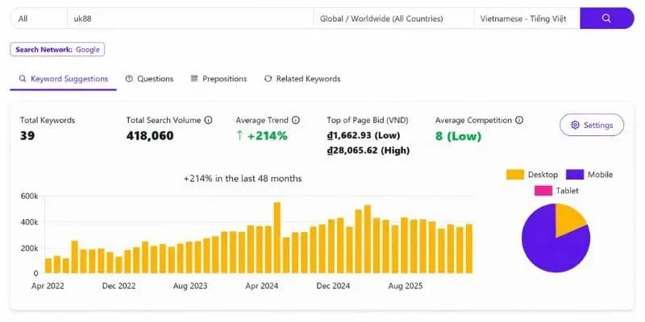This screenshot has height=322, width=645.
Task: Toggle the Mobile legend swatch
Action: tap(575, 175)
